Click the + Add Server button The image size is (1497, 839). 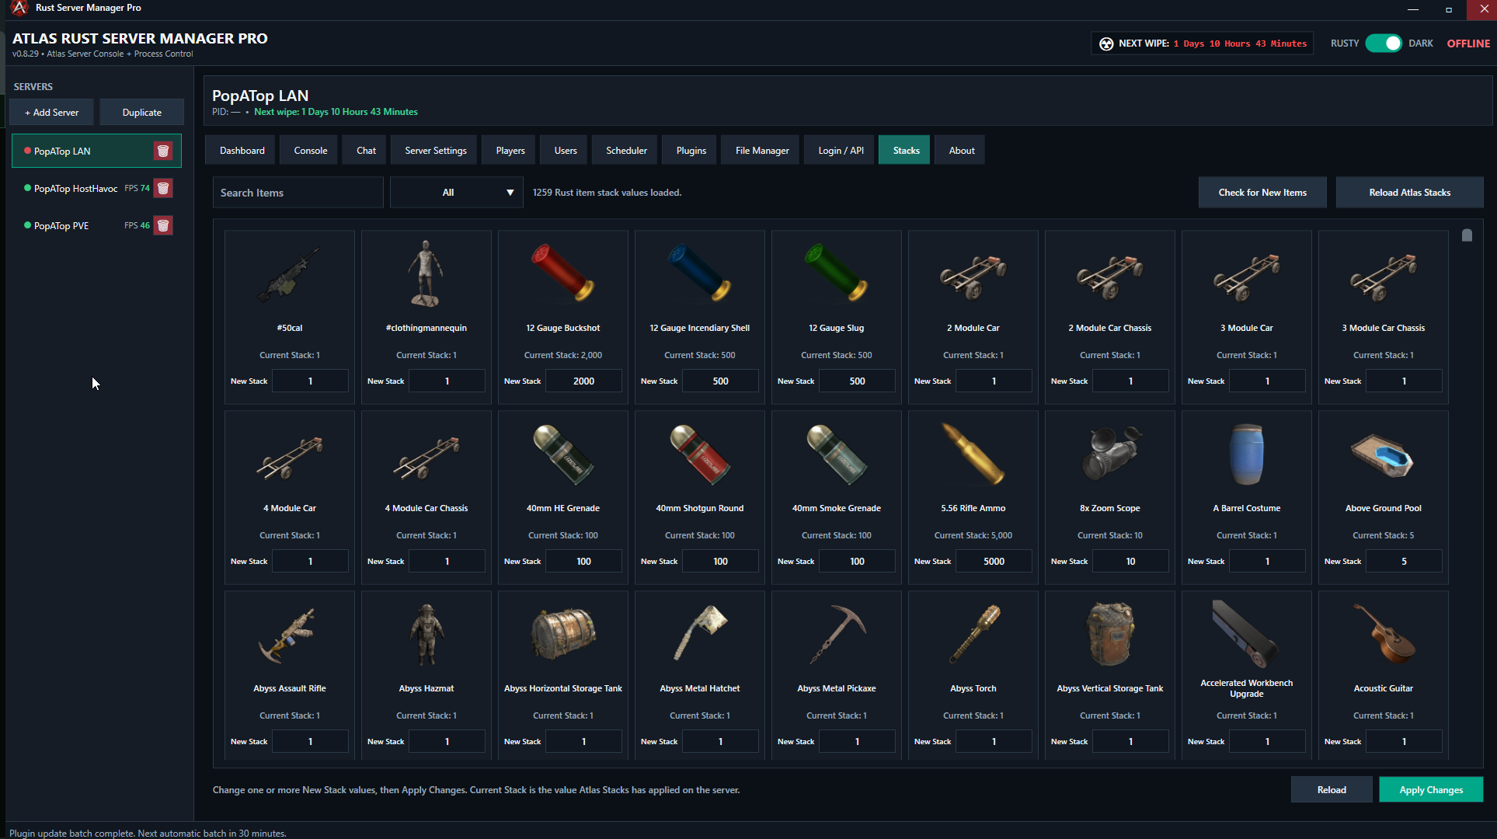click(x=52, y=112)
